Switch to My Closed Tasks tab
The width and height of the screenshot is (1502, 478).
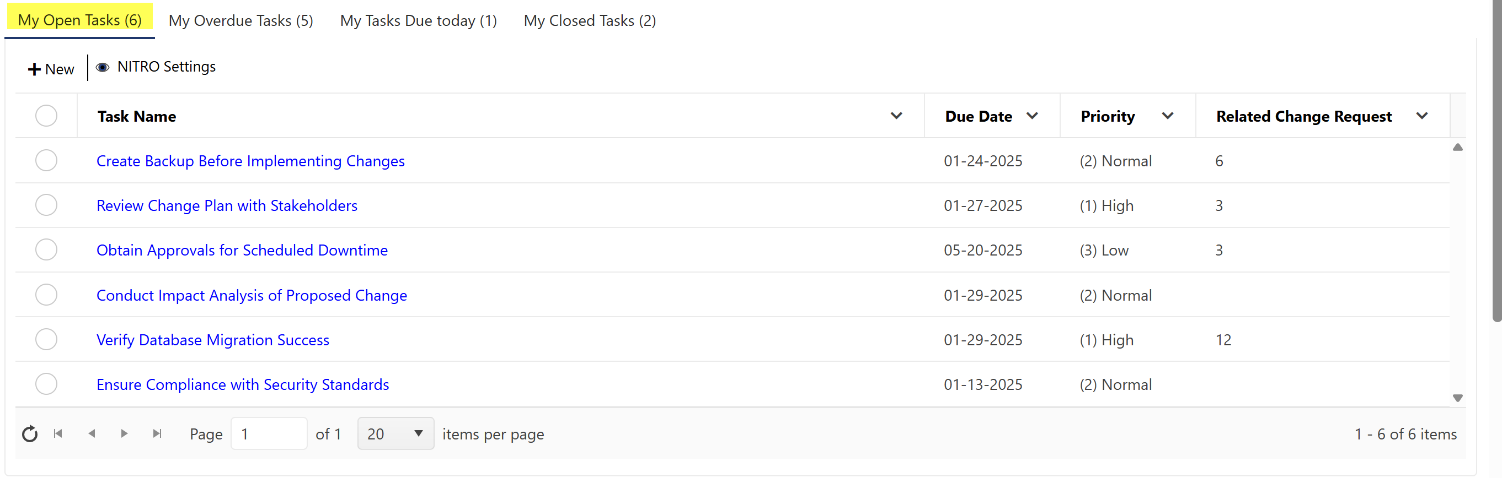[590, 21]
